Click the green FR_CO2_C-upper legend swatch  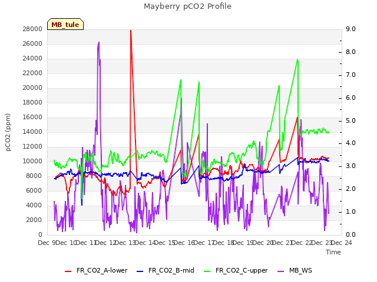207,271
